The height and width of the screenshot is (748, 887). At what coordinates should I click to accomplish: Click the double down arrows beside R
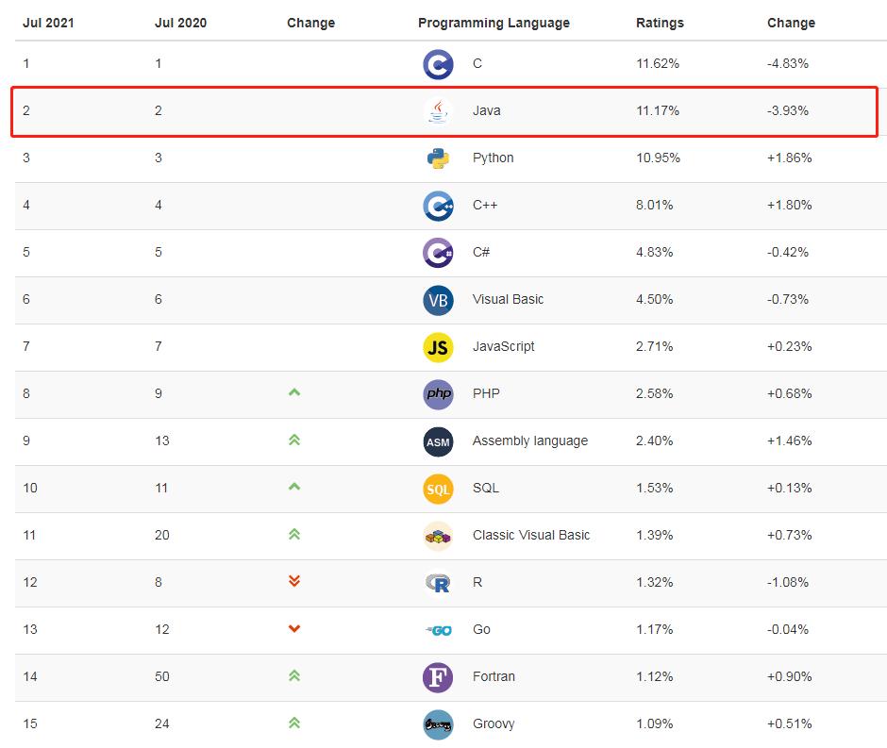coord(293,583)
